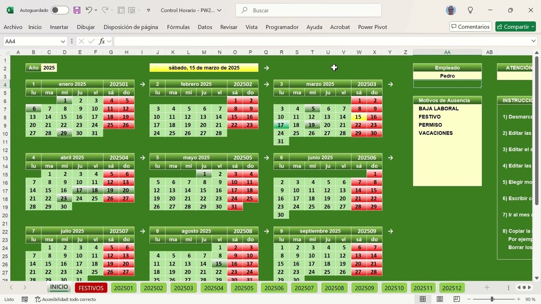Click the user profile picture
This screenshot has height=304, width=541.
point(451,10)
